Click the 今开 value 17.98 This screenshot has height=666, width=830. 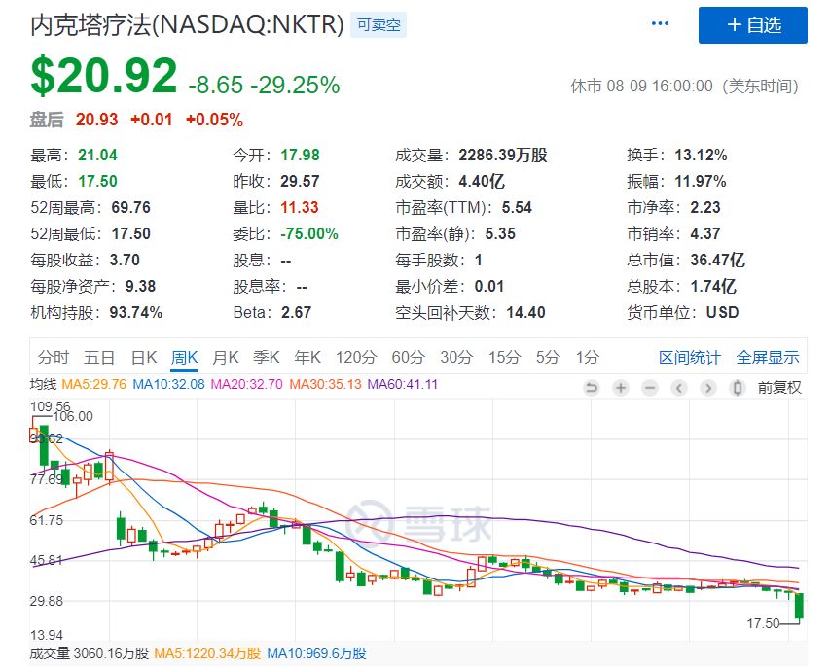click(x=300, y=155)
